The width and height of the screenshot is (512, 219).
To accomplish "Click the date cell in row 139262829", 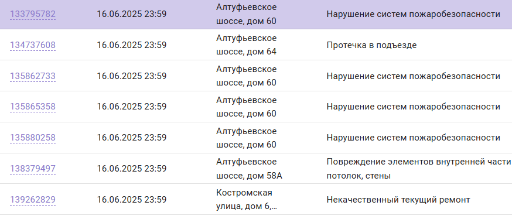I will click(132, 200).
